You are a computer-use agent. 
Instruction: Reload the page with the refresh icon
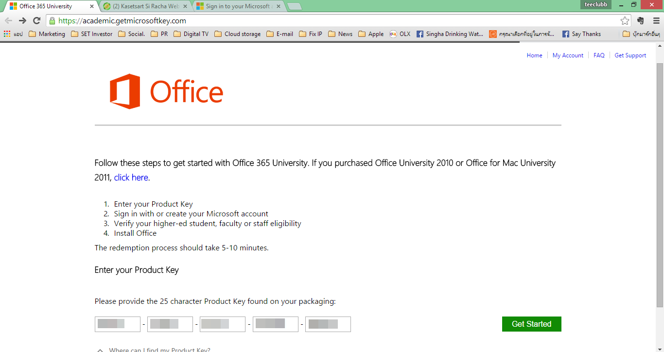coord(36,21)
